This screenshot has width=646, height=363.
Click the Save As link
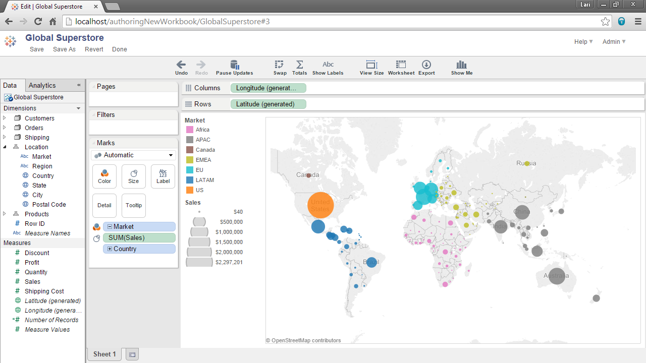64,49
